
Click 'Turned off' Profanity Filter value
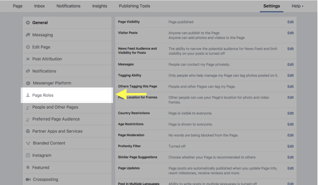[177, 146]
